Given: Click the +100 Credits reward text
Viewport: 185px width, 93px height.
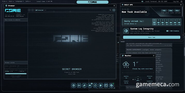Looking at the screenshot, I should click(174, 31).
